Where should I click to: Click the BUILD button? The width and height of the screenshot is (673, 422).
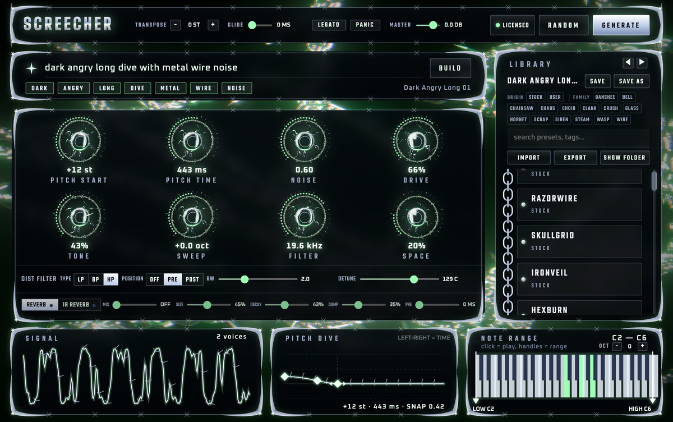click(x=450, y=68)
